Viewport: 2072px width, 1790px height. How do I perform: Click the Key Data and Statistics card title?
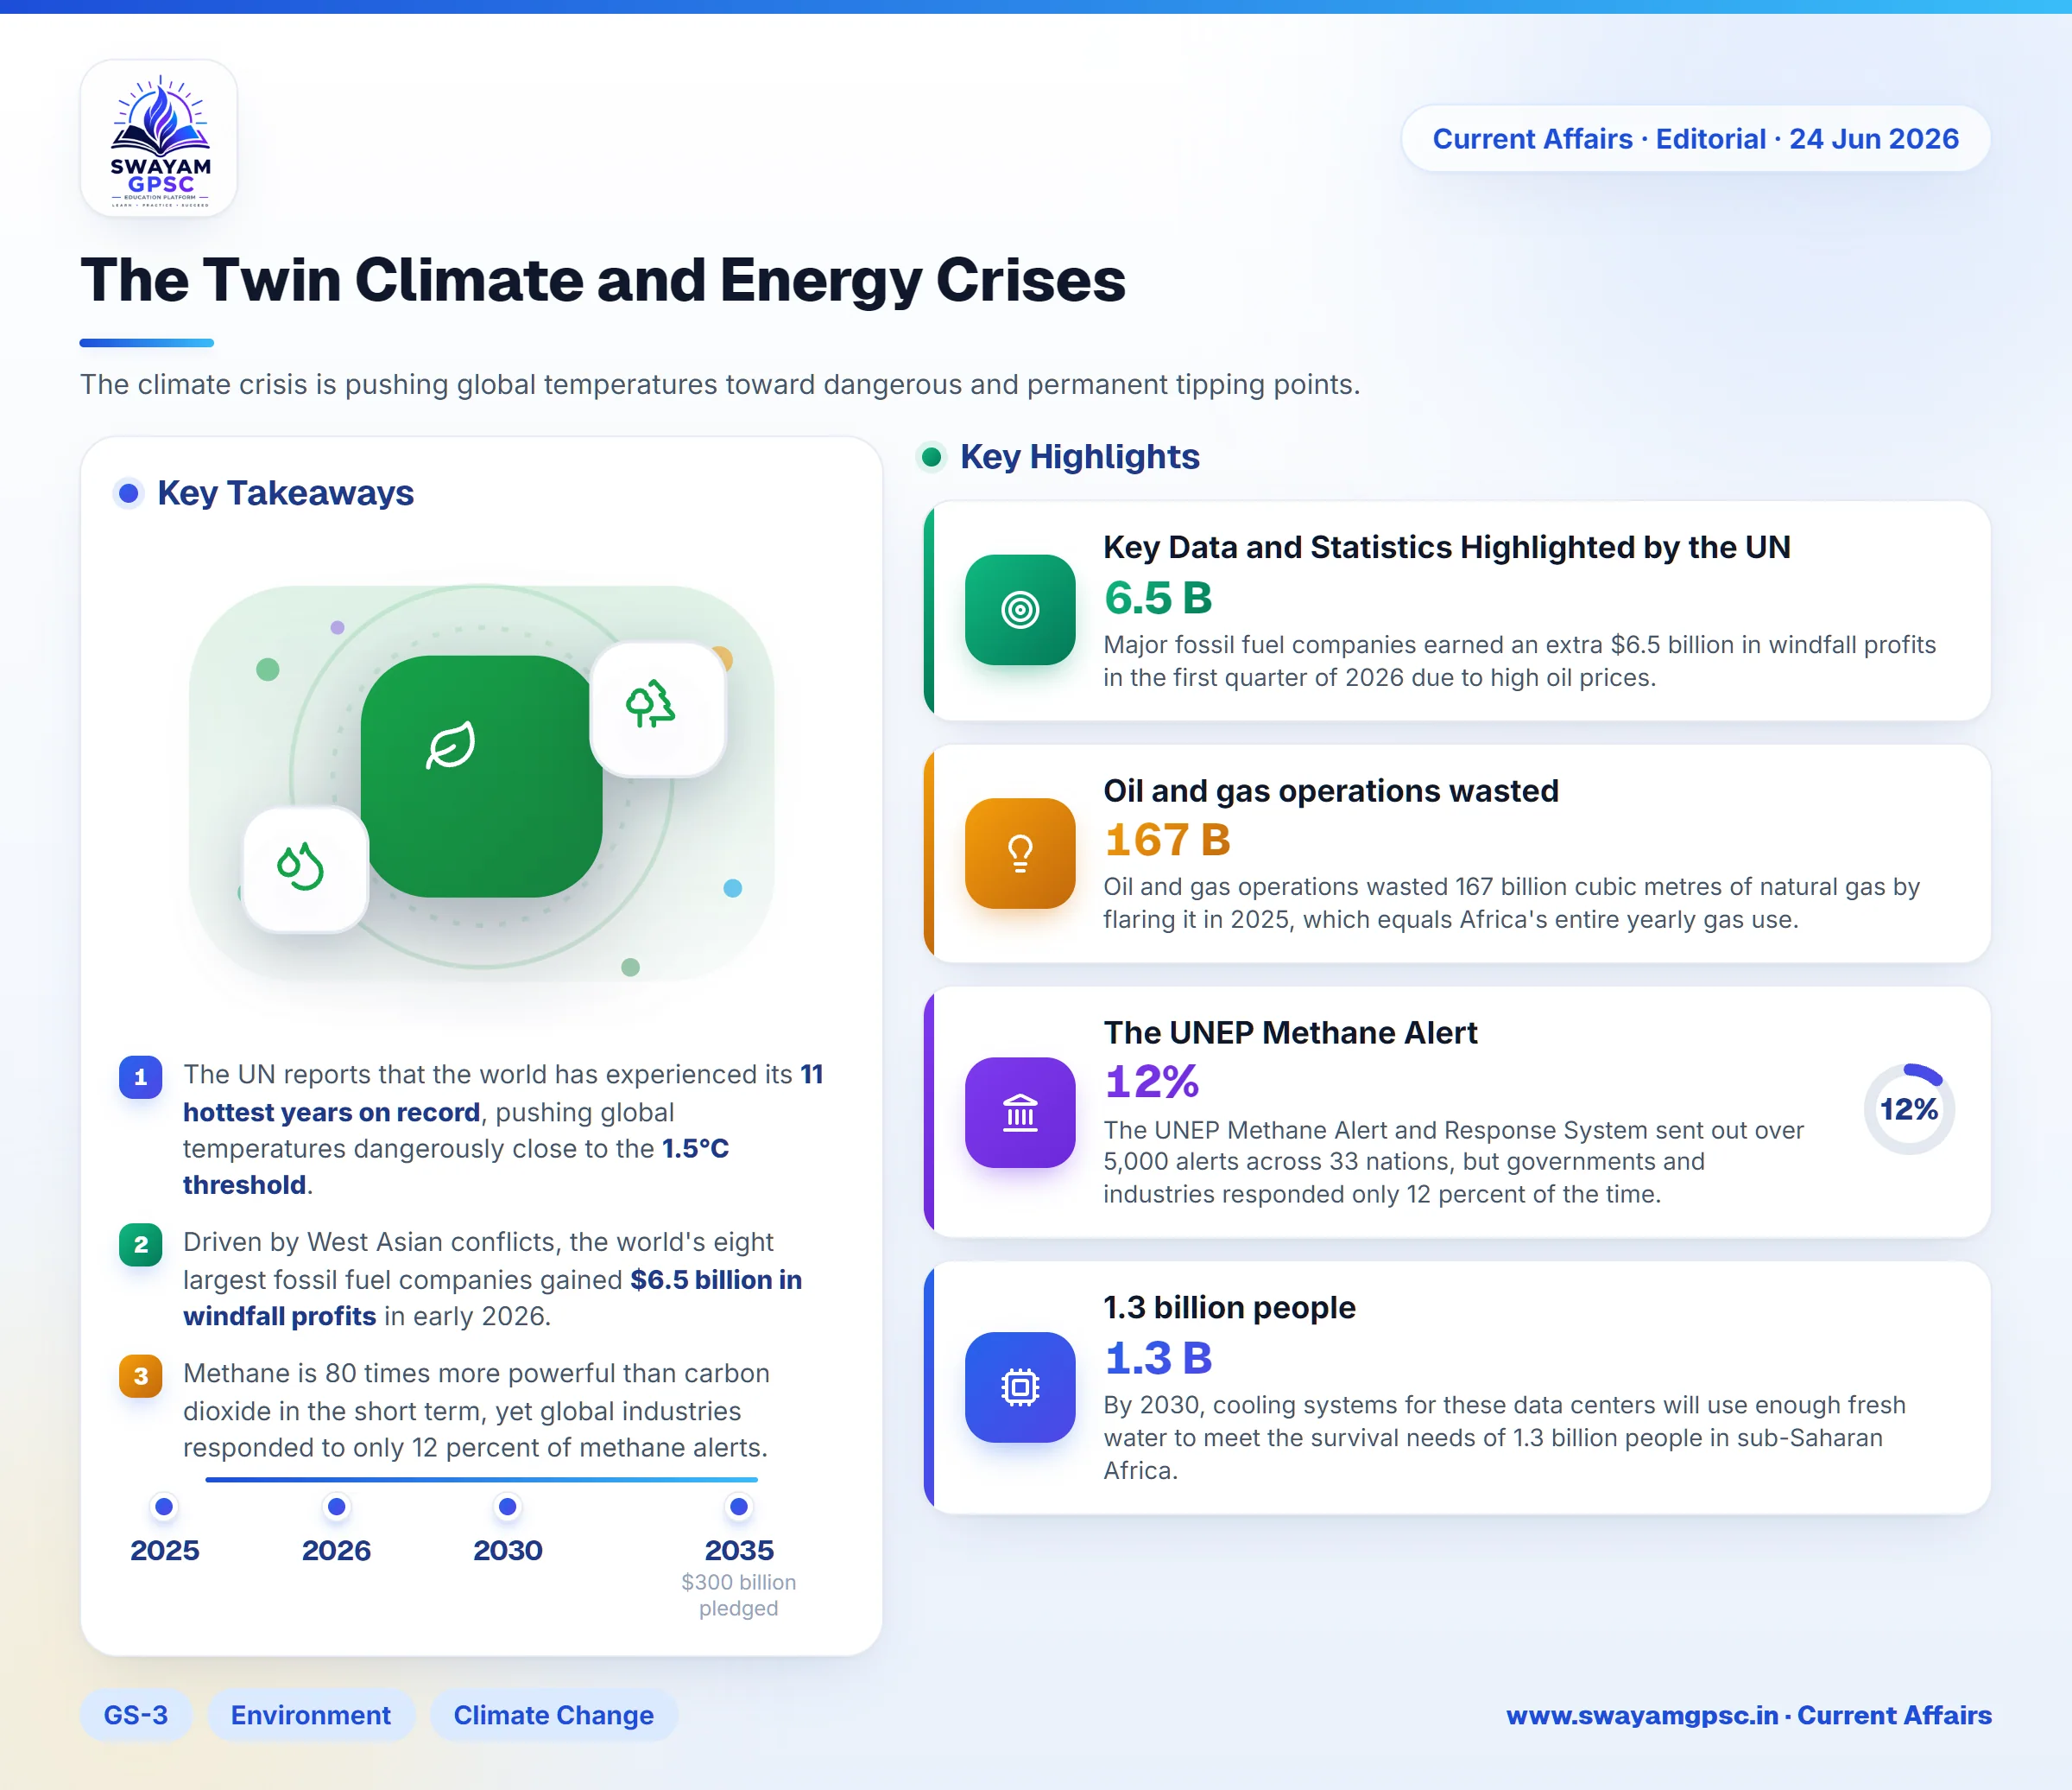pos(1446,548)
